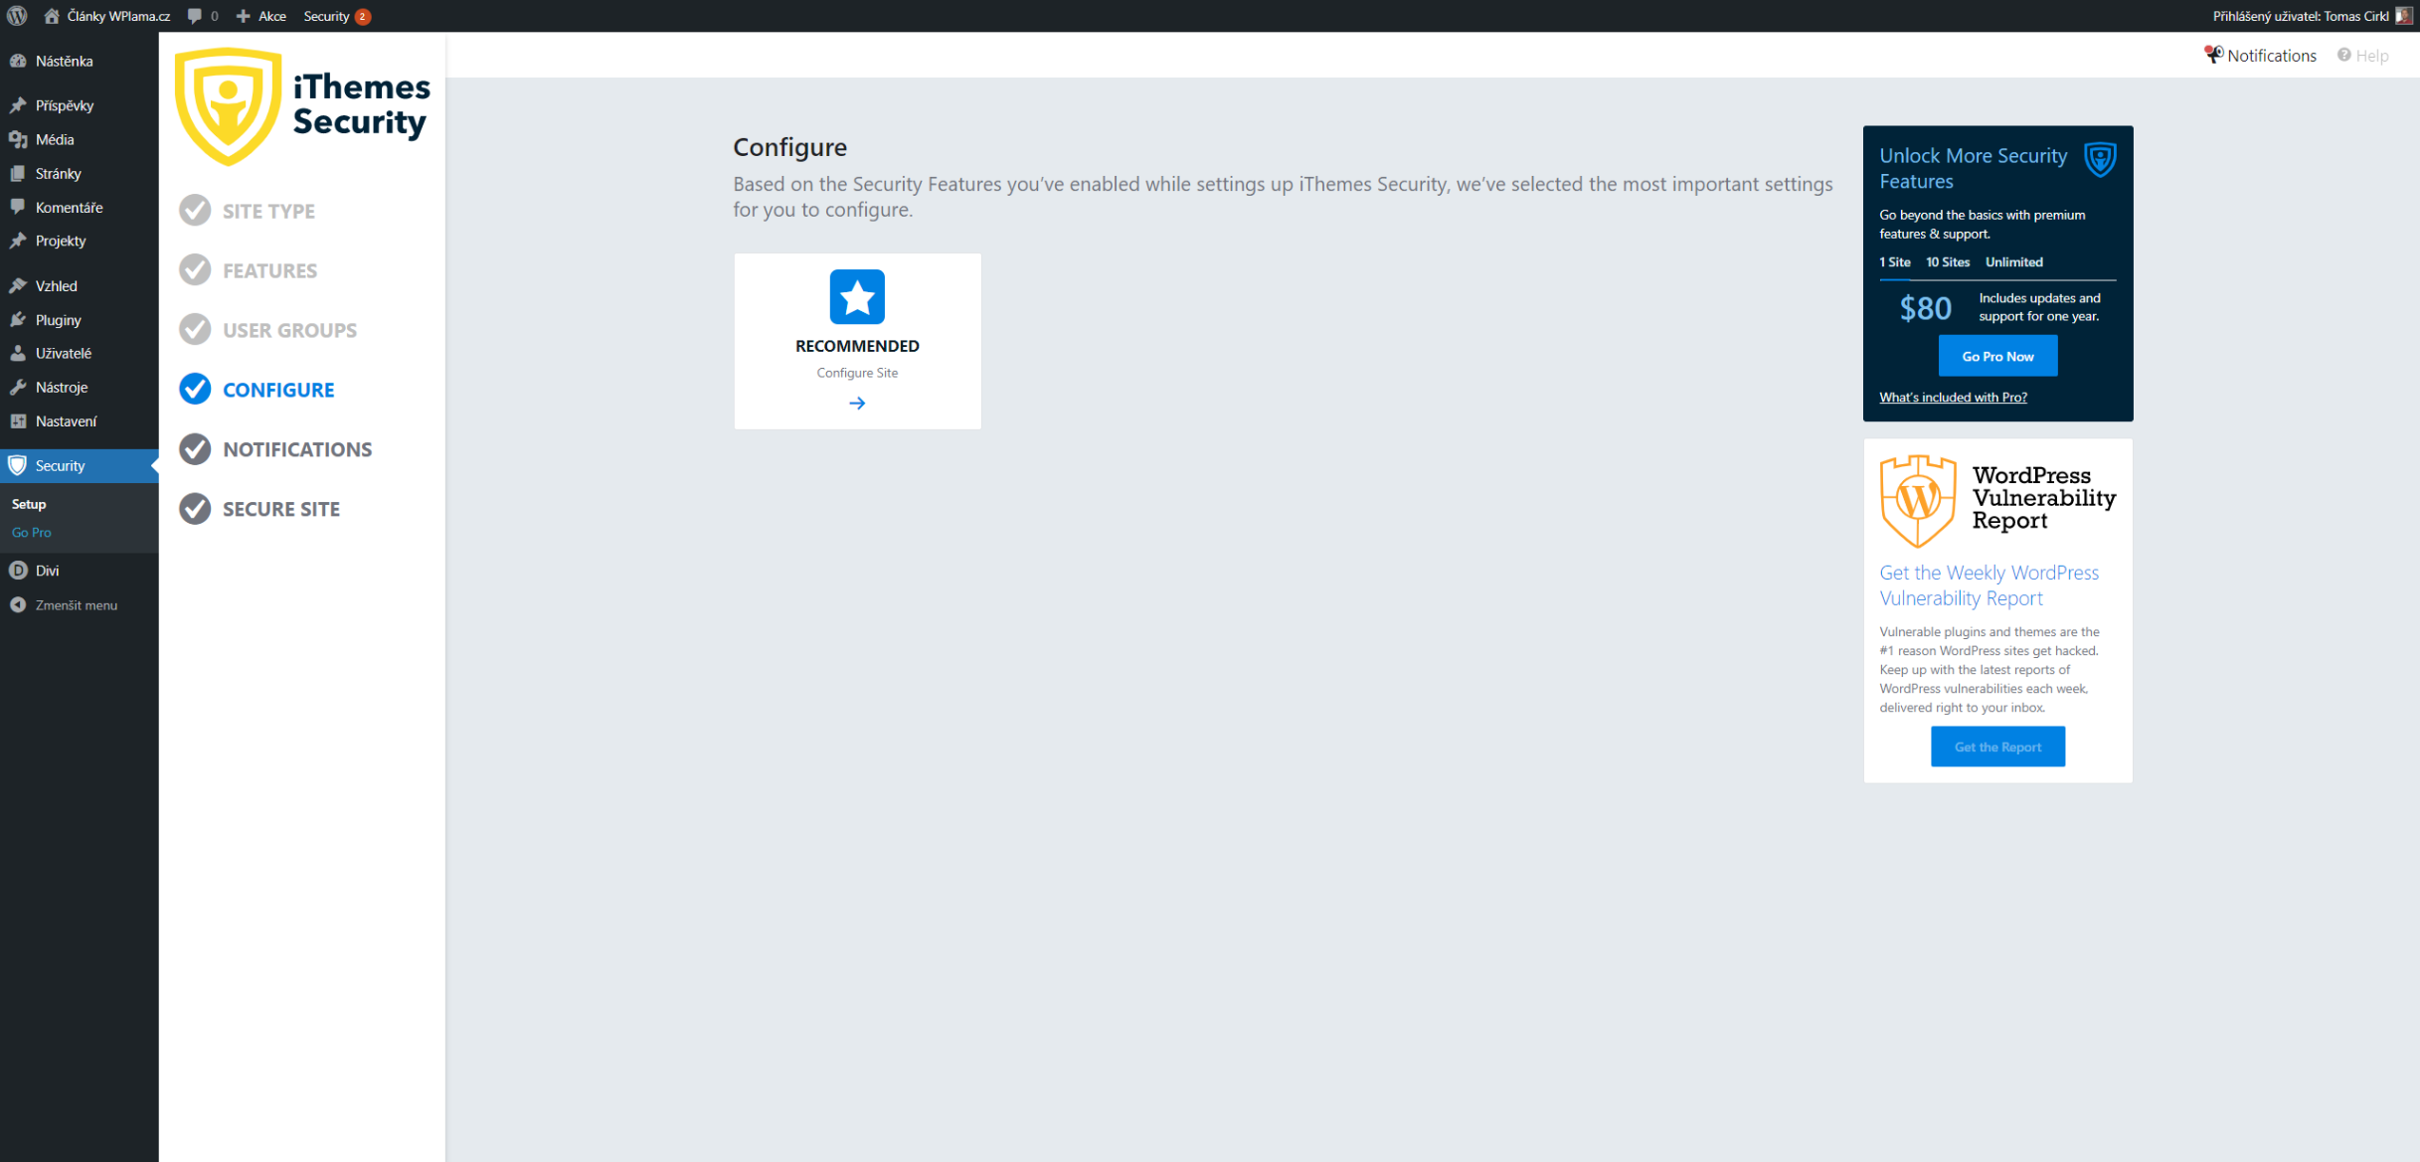Open the Divi menu item
Image resolution: width=2420 pixels, height=1162 pixels.
click(x=80, y=570)
